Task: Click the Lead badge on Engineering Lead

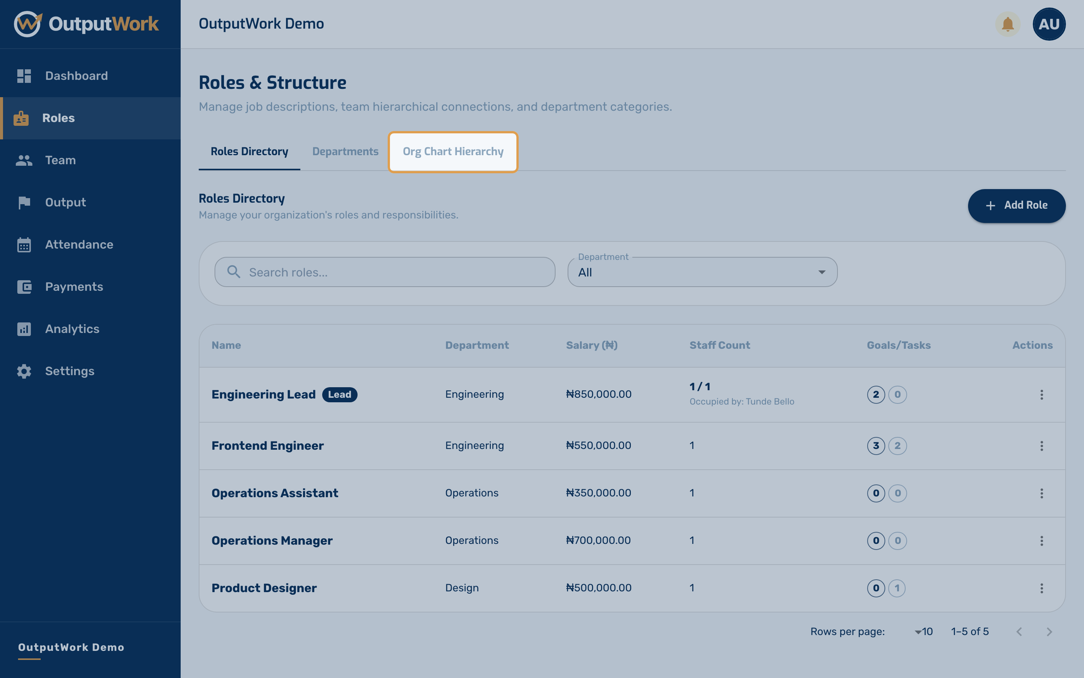Action: coord(340,395)
